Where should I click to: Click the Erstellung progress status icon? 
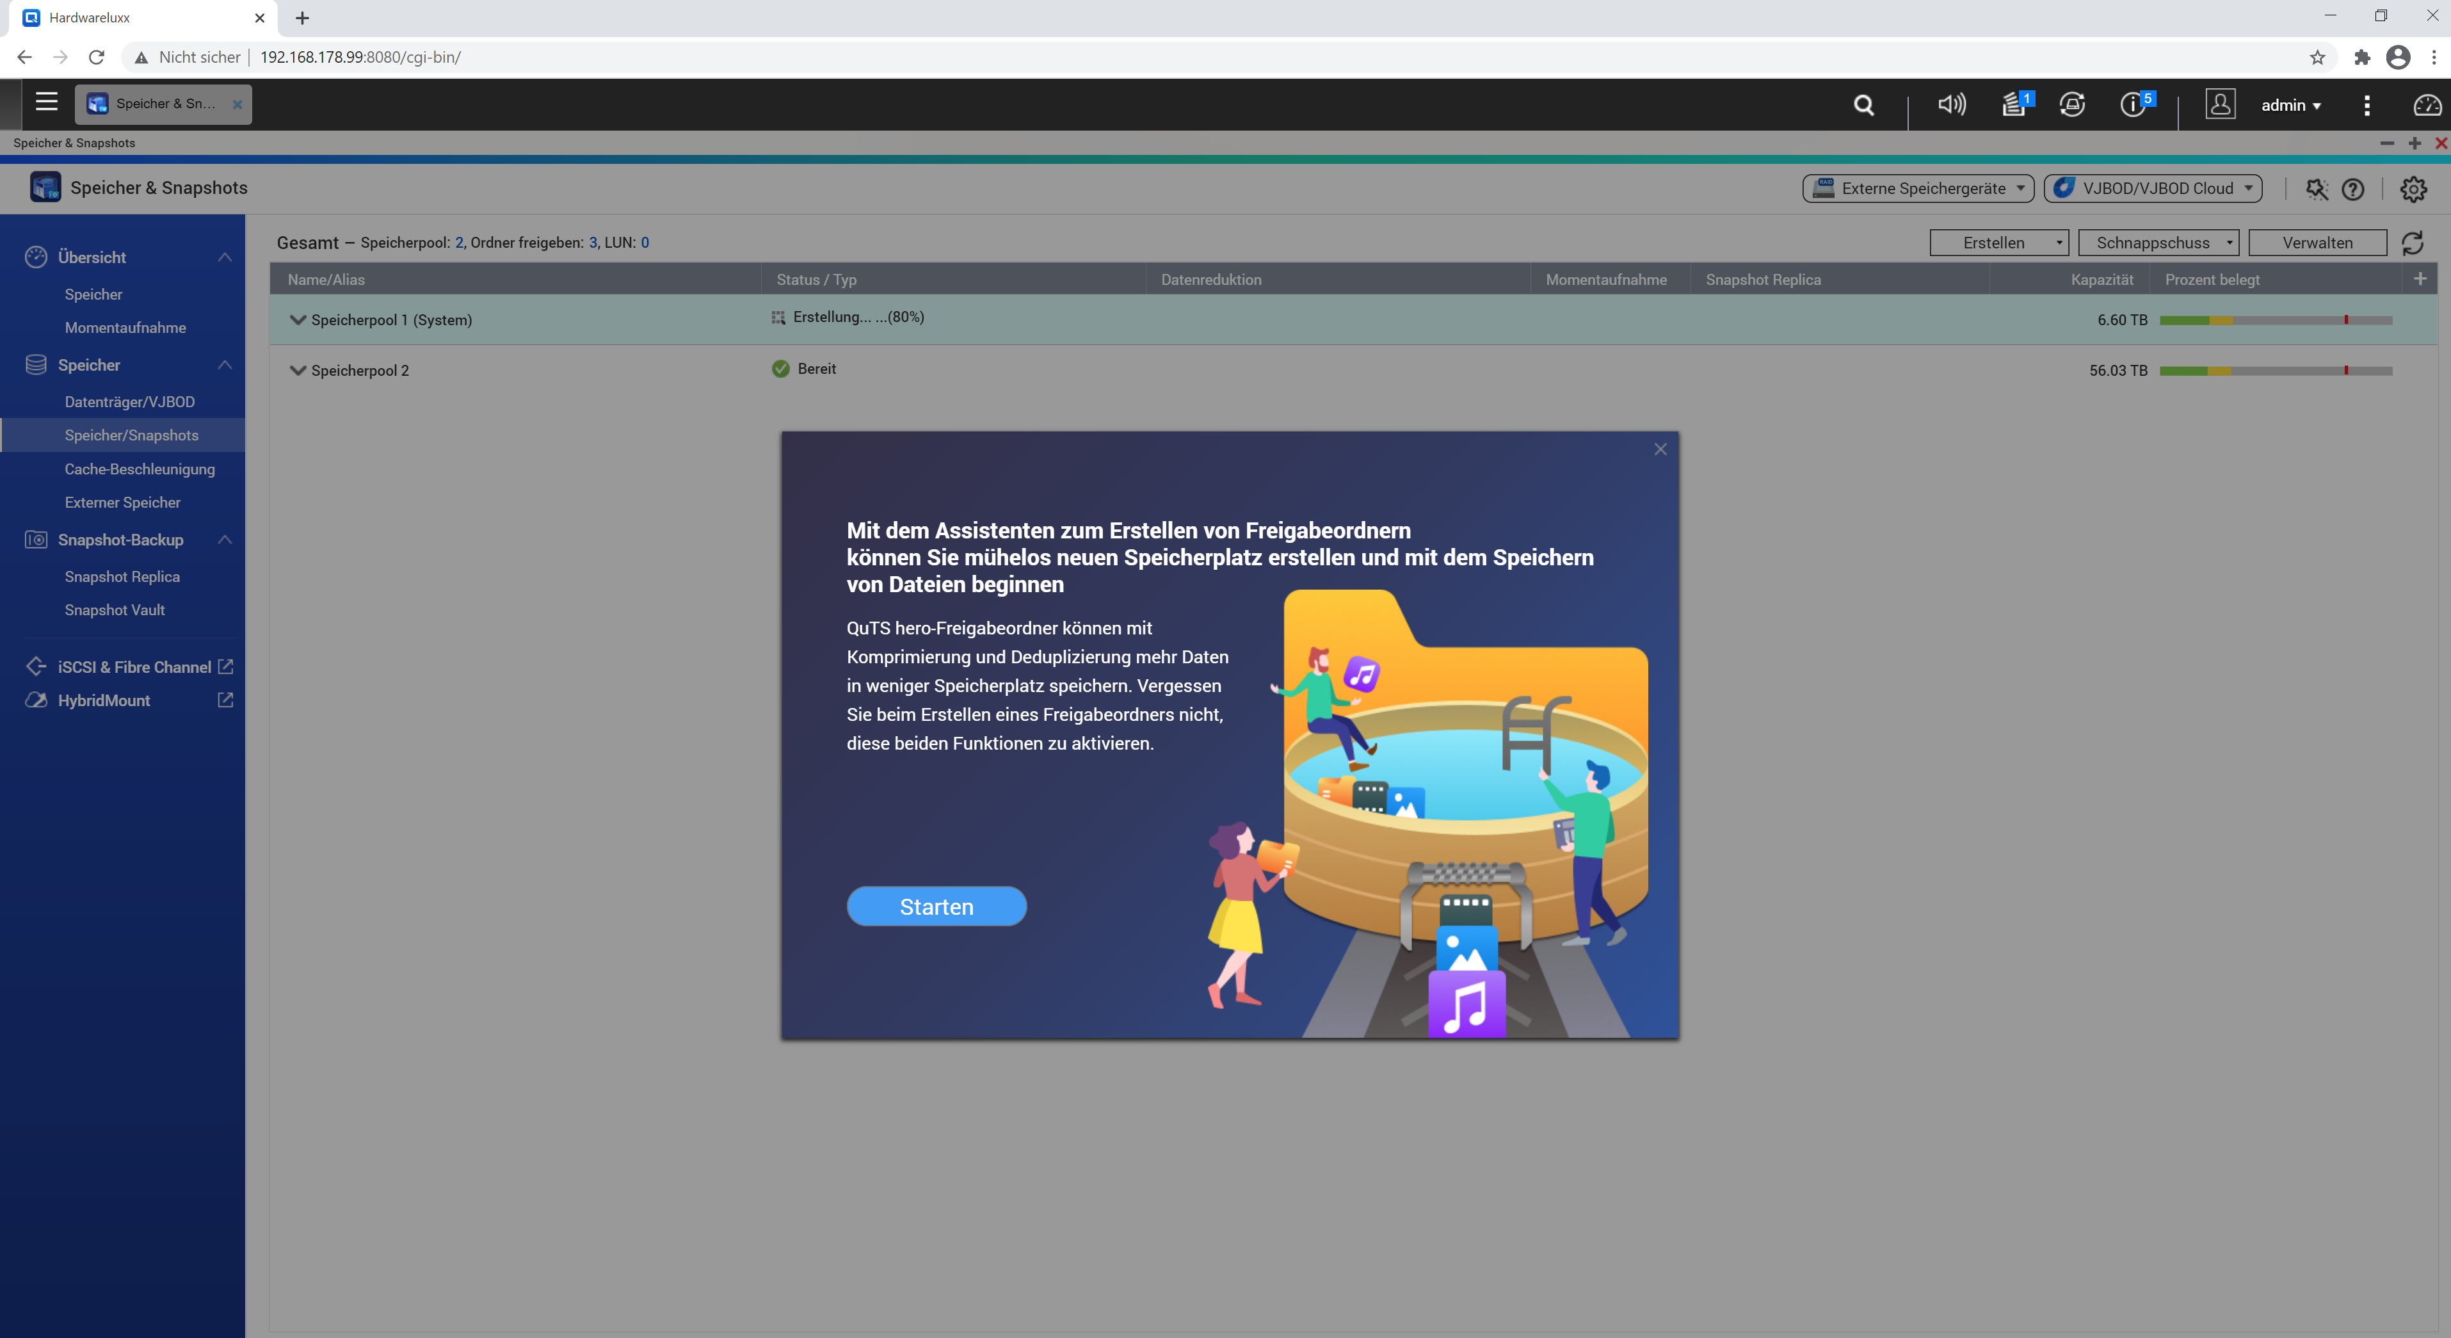coord(778,318)
